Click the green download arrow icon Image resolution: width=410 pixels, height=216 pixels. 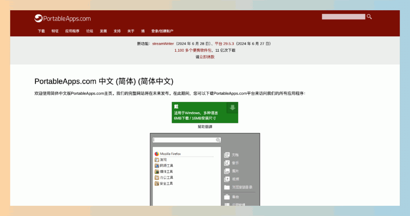click(233, 107)
